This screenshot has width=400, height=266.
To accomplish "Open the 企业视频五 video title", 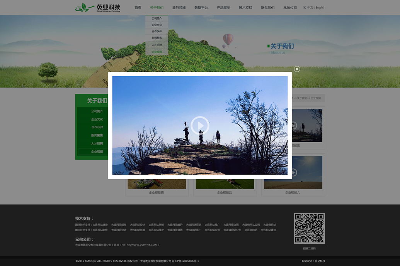I will point(225,192).
